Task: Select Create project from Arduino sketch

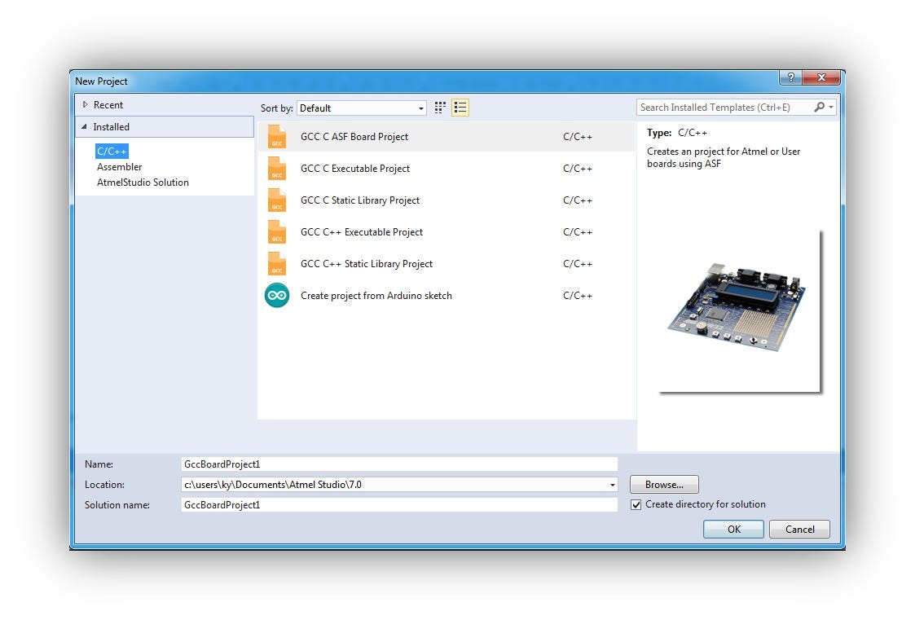Action: [x=447, y=296]
